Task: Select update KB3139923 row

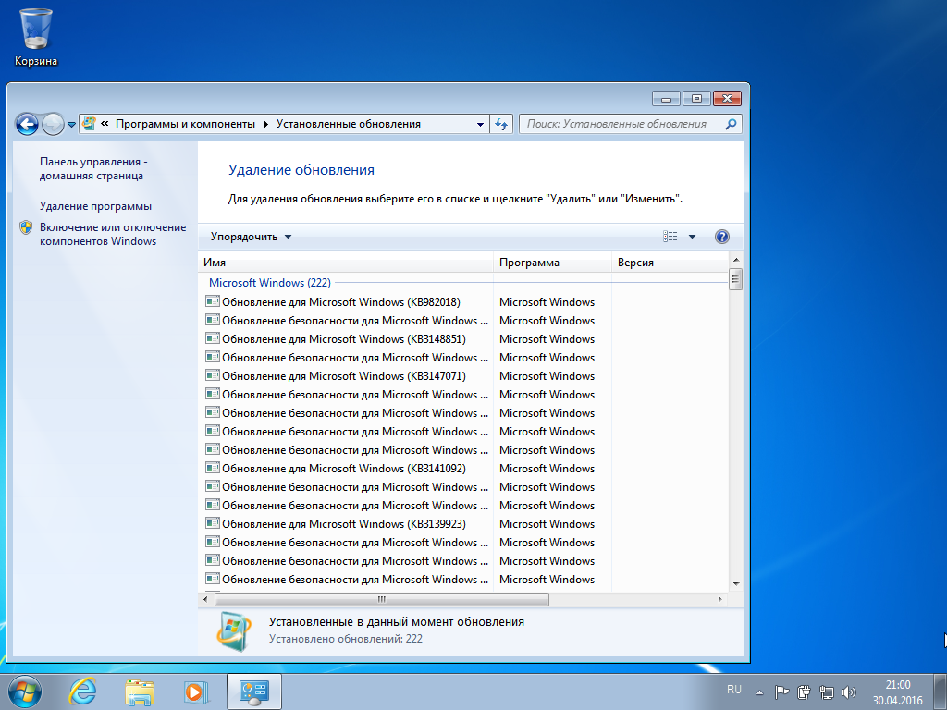Action: tap(462, 524)
